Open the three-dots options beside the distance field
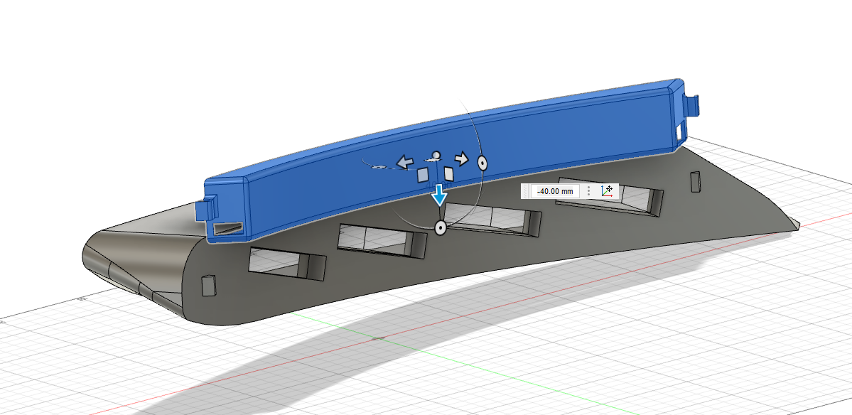Screen dimensions: 852x415 589,191
